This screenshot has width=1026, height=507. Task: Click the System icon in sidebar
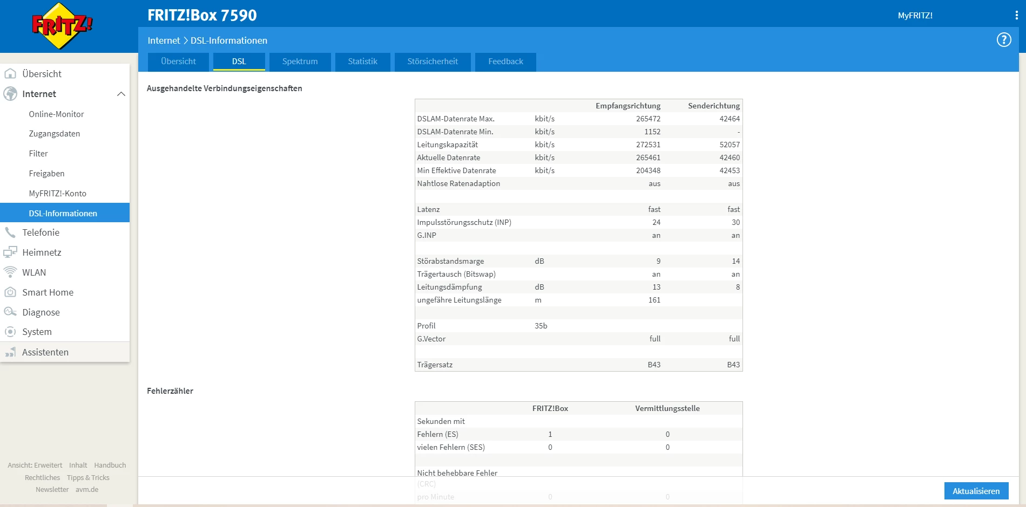(10, 332)
